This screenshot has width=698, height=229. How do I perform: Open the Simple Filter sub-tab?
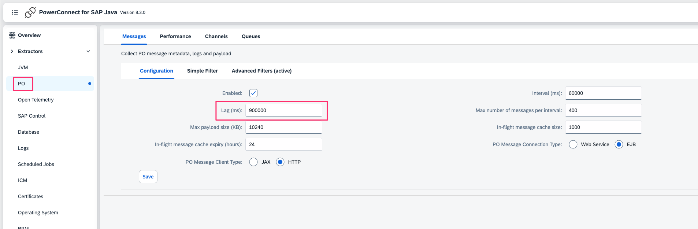tap(202, 71)
